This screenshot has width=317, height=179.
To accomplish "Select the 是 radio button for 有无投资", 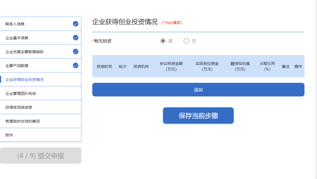I will point(163,41).
